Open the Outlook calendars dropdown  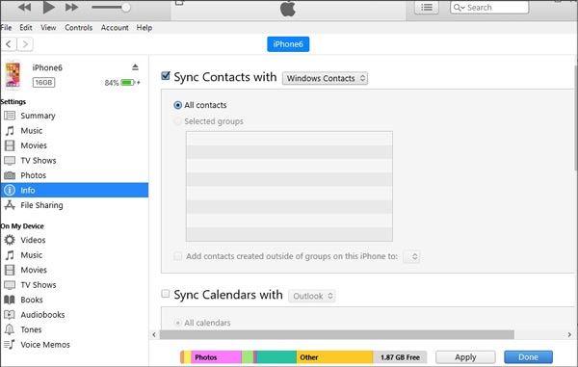click(x=312, y=296)
